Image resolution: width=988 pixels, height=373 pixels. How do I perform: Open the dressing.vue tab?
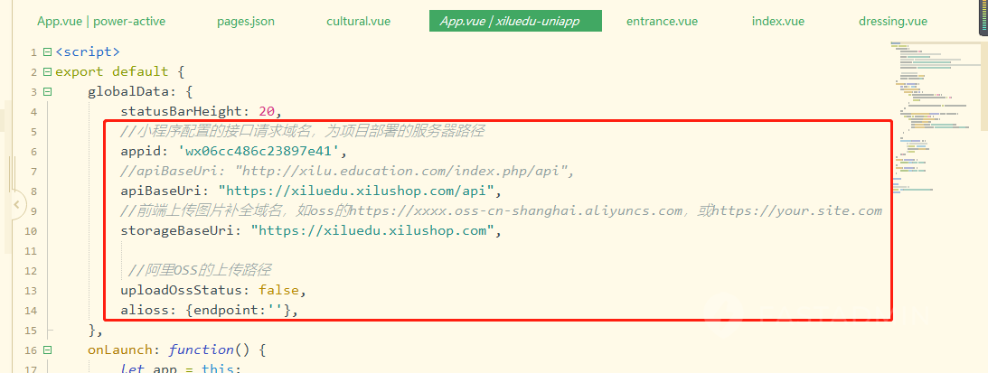(892, 21)
